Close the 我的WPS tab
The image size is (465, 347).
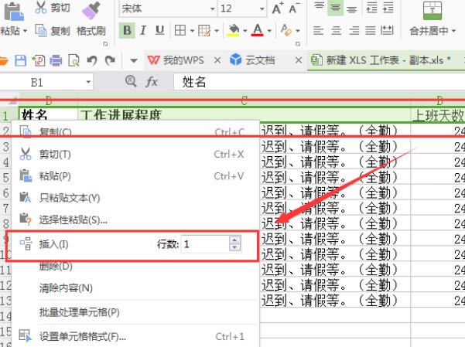pos(217,60)
